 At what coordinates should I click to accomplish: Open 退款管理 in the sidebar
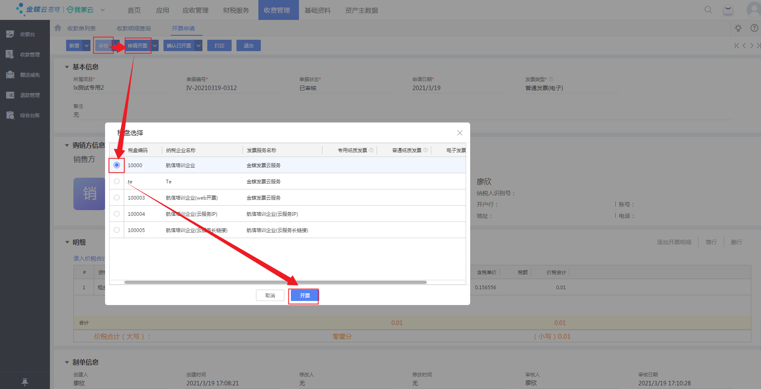tap(24, 95)
